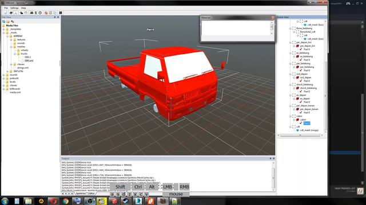Click the red mesh icon of per_depan_kiri
This screenshot has height=205, width=366.
coord(297,46)
